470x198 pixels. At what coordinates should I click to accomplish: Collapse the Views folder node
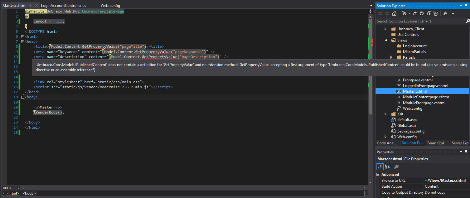pyautogui.click(x=386, y=40)
